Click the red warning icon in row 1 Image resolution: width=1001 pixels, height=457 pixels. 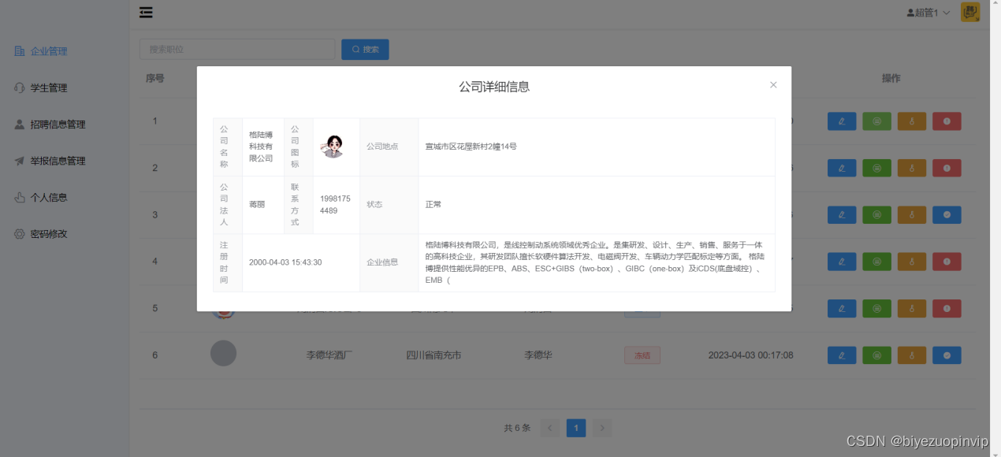[x=947, y=121]
